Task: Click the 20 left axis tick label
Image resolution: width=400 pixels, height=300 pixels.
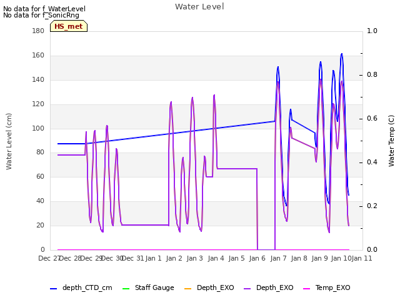Action: 40,225
